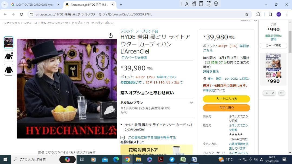Open the Chrome extensions puzzle icon

click(258, 14)
